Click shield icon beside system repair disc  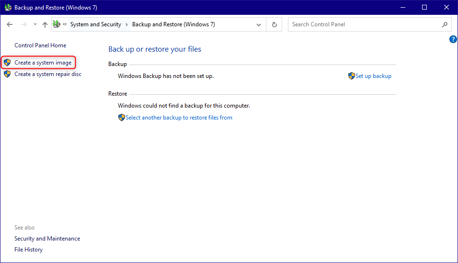(7, 74)
